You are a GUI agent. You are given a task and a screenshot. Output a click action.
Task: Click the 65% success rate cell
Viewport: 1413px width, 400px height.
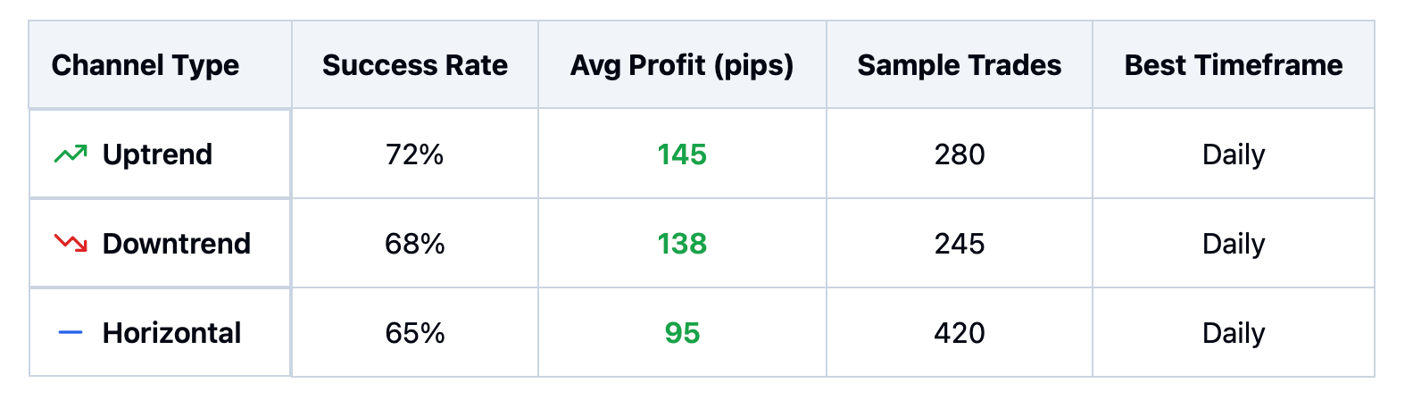point(415,333)
